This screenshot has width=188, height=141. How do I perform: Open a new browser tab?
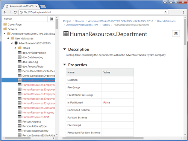click(43, 6)
